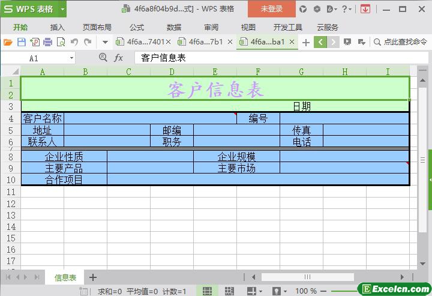The width and height of the screenshot is (432, 296).
Task: Click the red download arrow icon
Action: (365, 9)
